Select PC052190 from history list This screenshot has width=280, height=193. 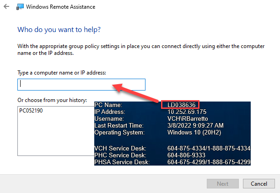point(31,111)
